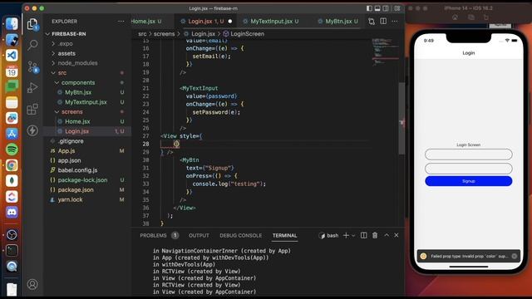The image size is (532, 299).
Task: Click the src breadcrumb segment
Action: pyautogui.click(x=142, y=34)
